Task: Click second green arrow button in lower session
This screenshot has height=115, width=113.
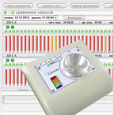Action: pyautogui.click(x=13, y=60)
